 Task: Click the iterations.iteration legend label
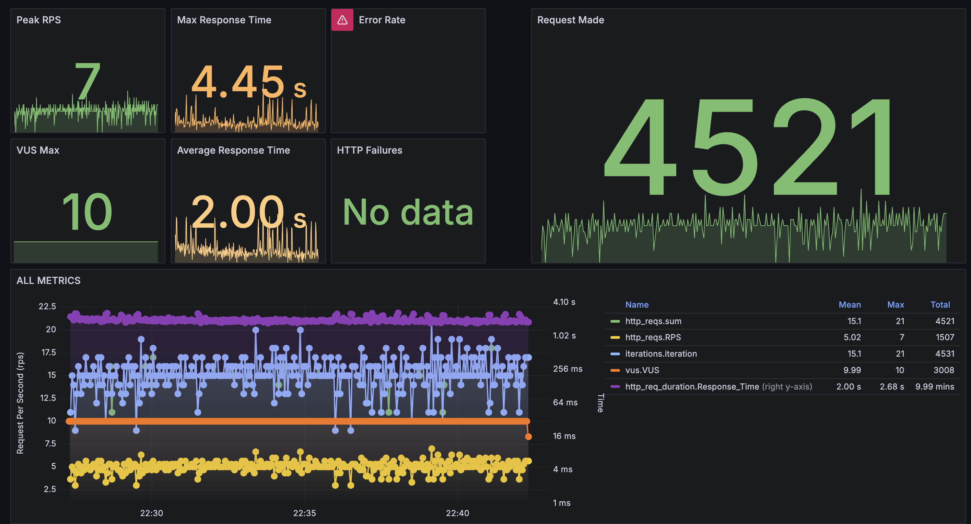pyautogui.click(x=661, y=354)
